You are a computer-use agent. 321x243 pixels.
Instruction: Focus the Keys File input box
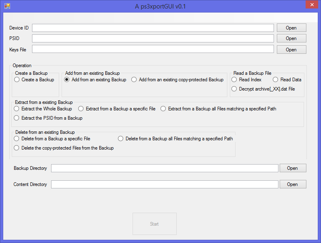coord(153,49)
